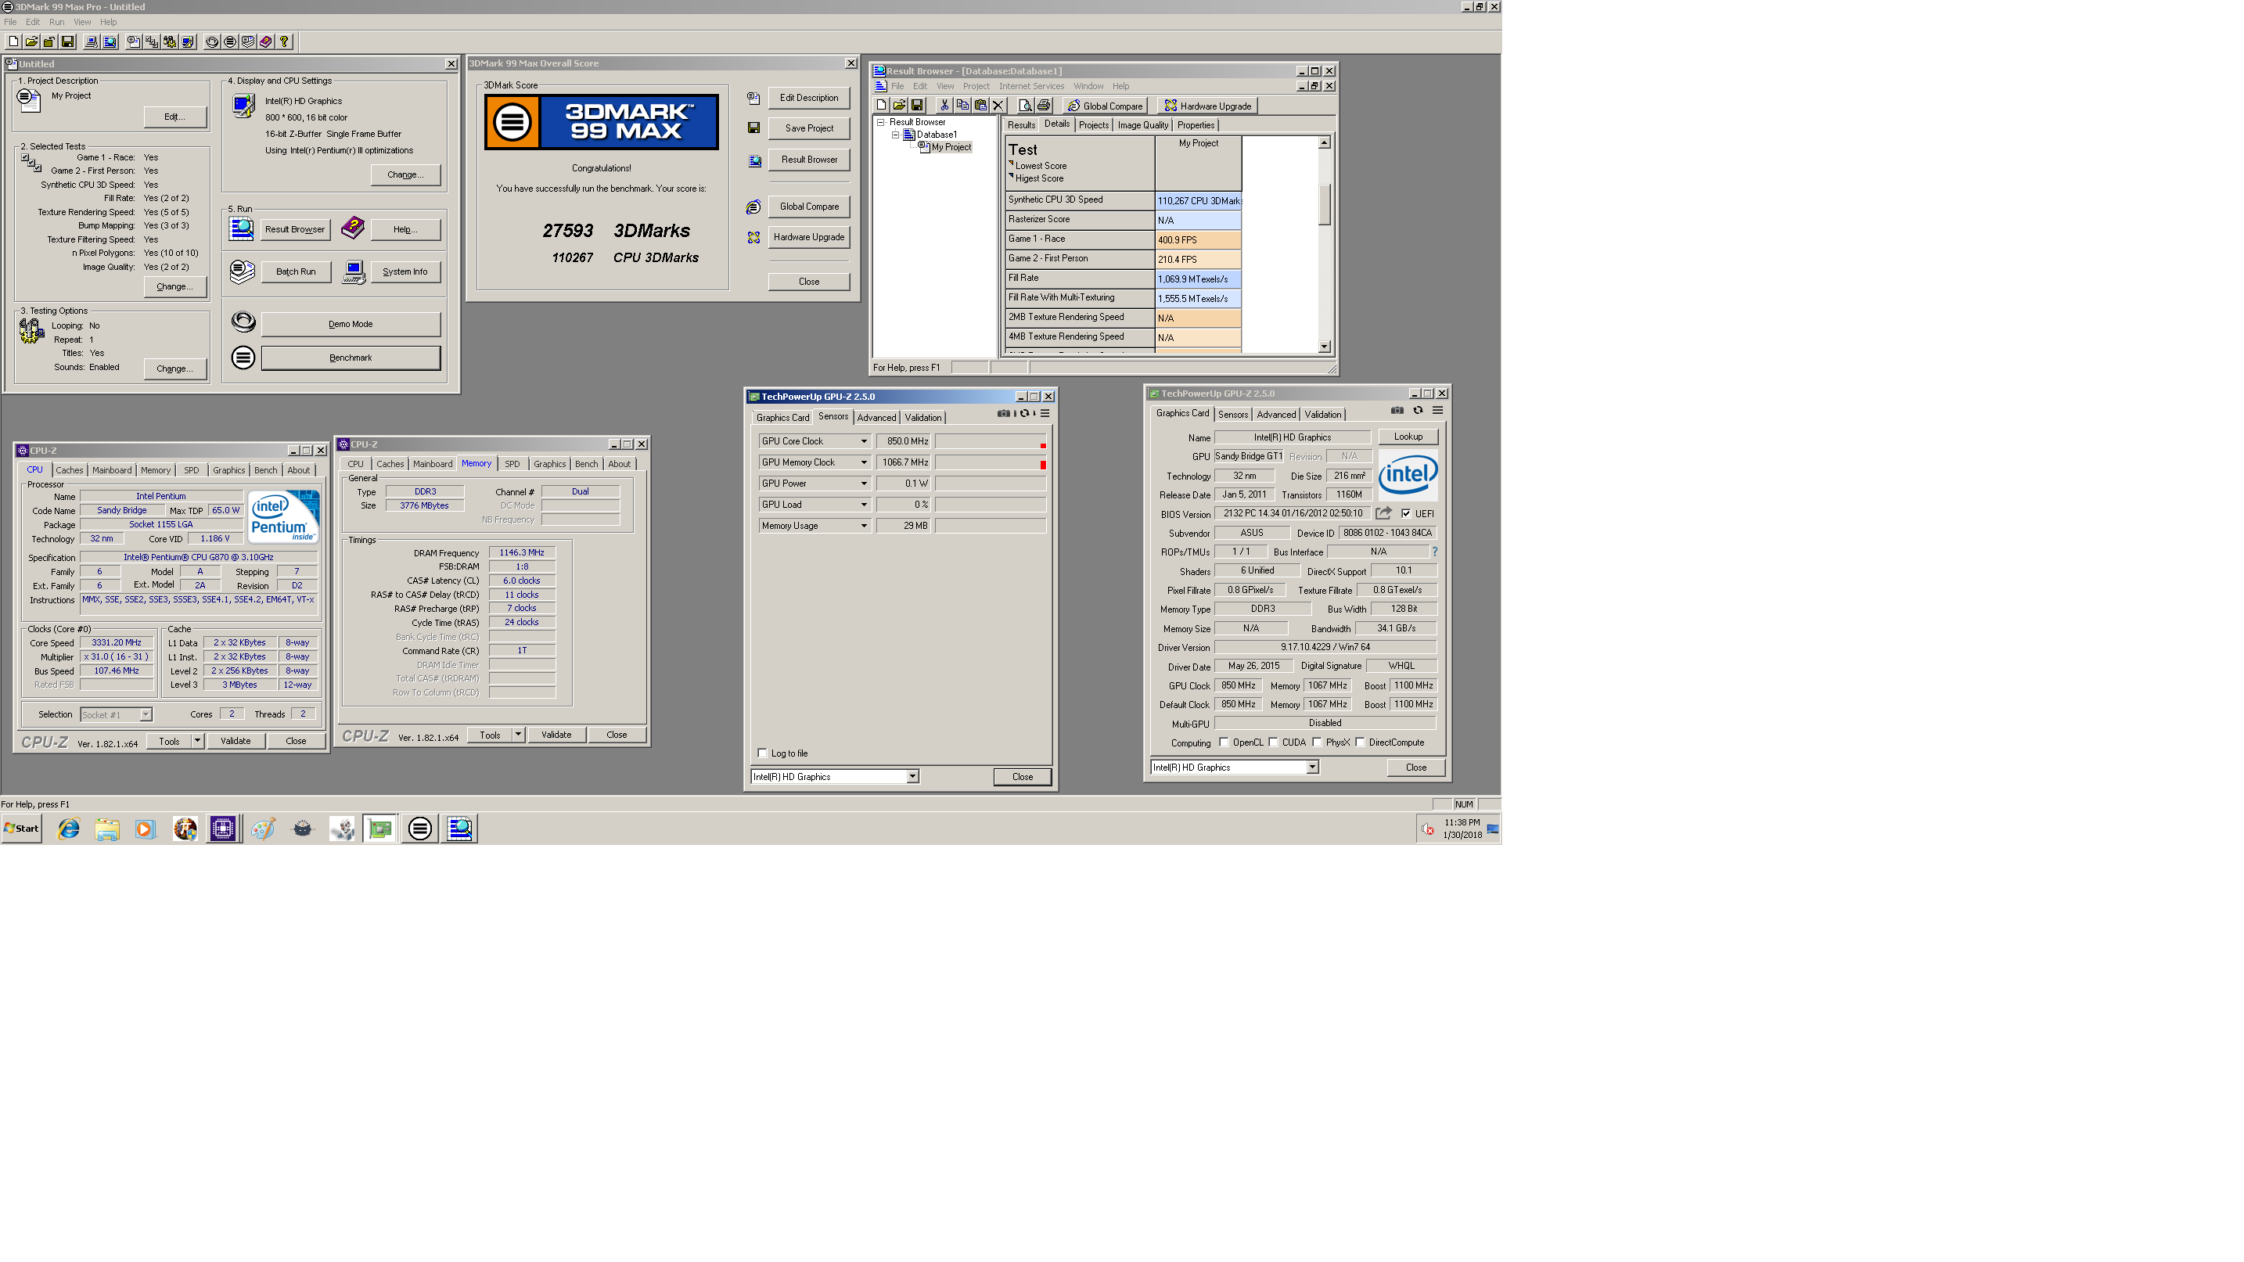Open GPU Load sensor dropdown
Viewport: 2244px width, 1262px height.
click(x=864, y=505)
